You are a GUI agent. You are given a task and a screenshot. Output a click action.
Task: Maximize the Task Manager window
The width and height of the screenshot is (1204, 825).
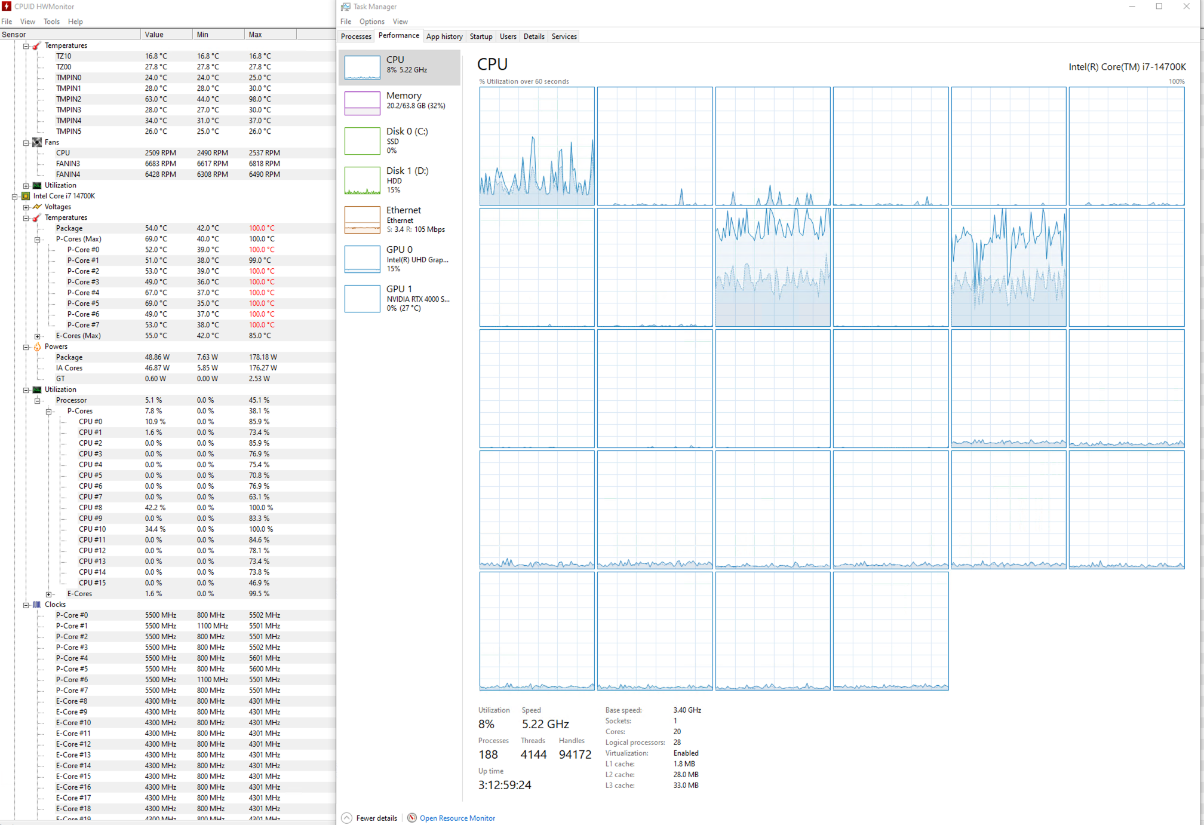click(x=1159, y=7)
